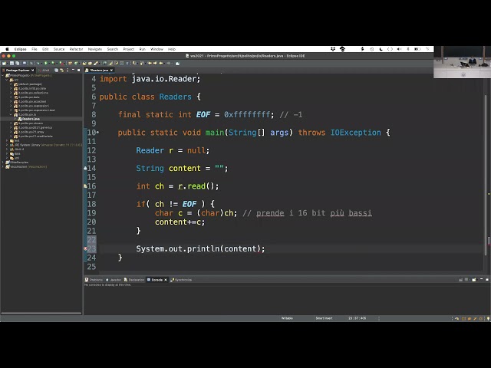
Task: Select Readers.java file icon in the tree
Action: pyautogui.click(x=19, y=119)
